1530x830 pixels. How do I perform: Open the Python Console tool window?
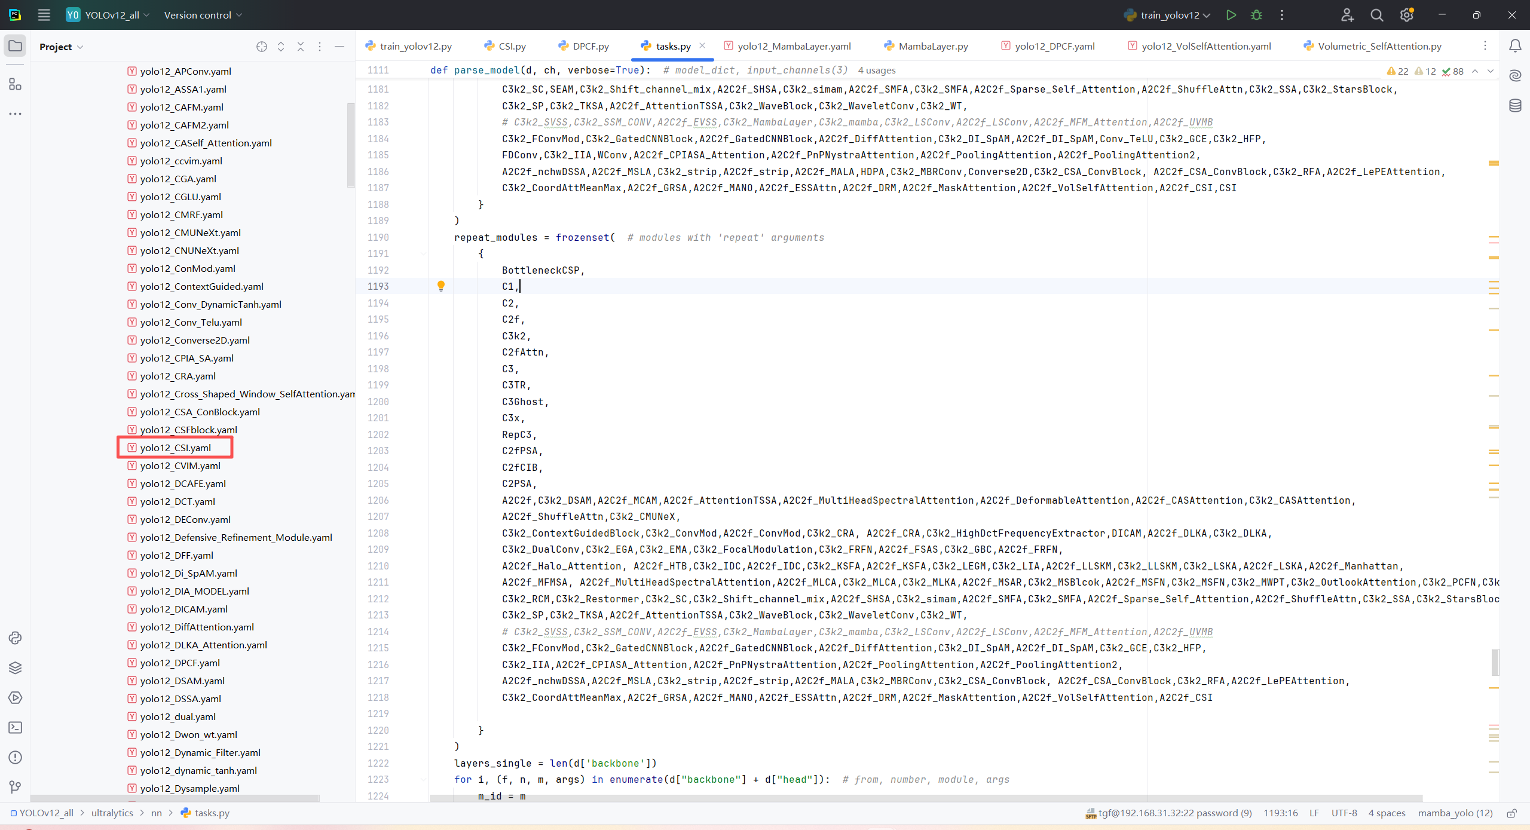coord(15,638)
